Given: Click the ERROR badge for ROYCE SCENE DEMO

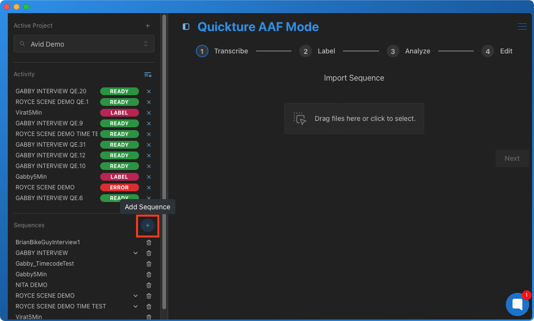Looking at the screenshot, I should click(119, 187).
